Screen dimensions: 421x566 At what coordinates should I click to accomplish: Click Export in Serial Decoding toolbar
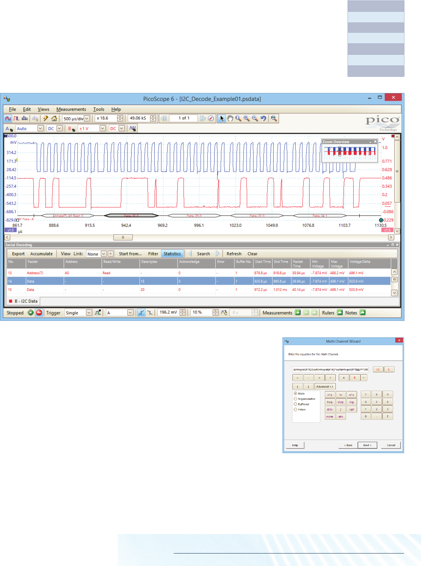[x=18, y=254]
